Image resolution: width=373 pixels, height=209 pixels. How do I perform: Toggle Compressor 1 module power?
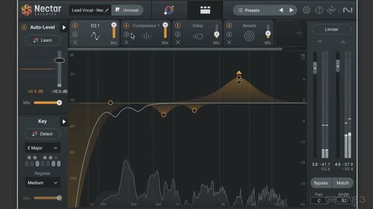click(x=126, y=26)
